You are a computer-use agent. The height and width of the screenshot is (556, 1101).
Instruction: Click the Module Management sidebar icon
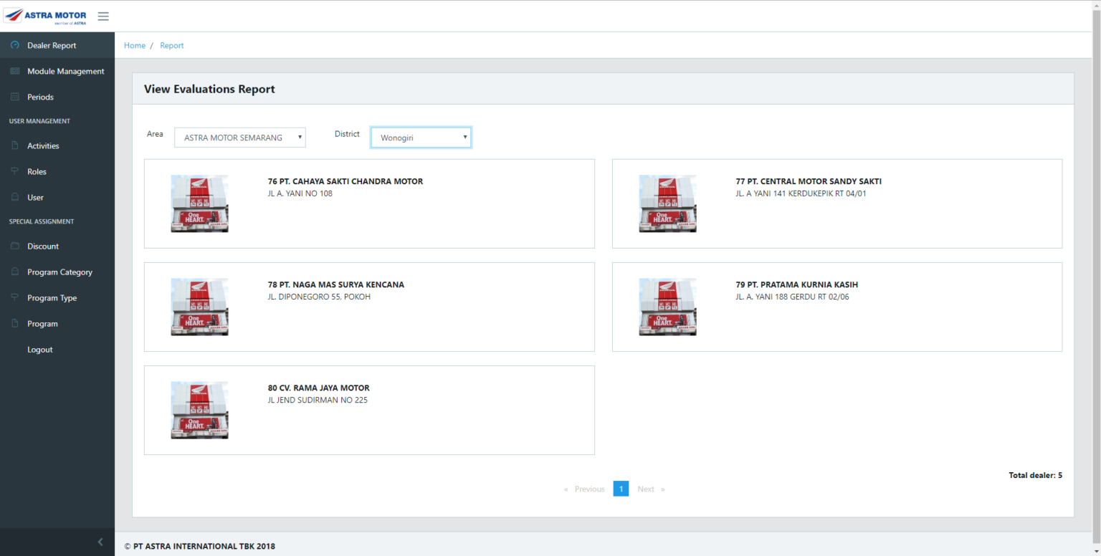click(15, 71)
